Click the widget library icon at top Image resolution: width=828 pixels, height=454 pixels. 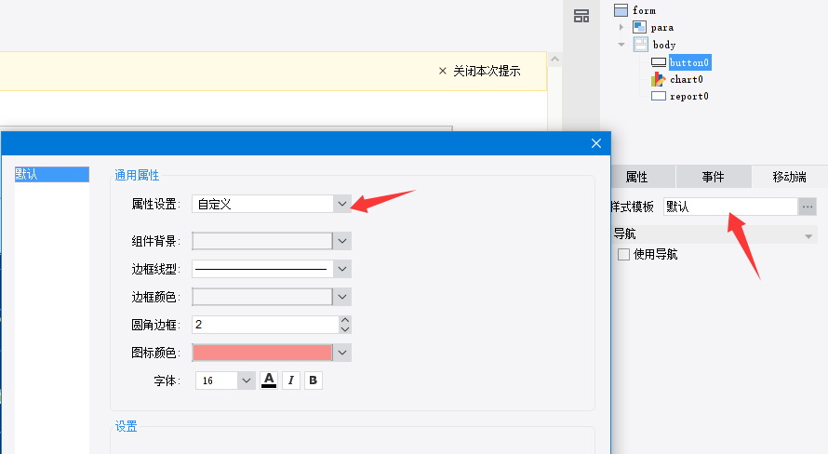pyautogui.click(x=581, y=15)
